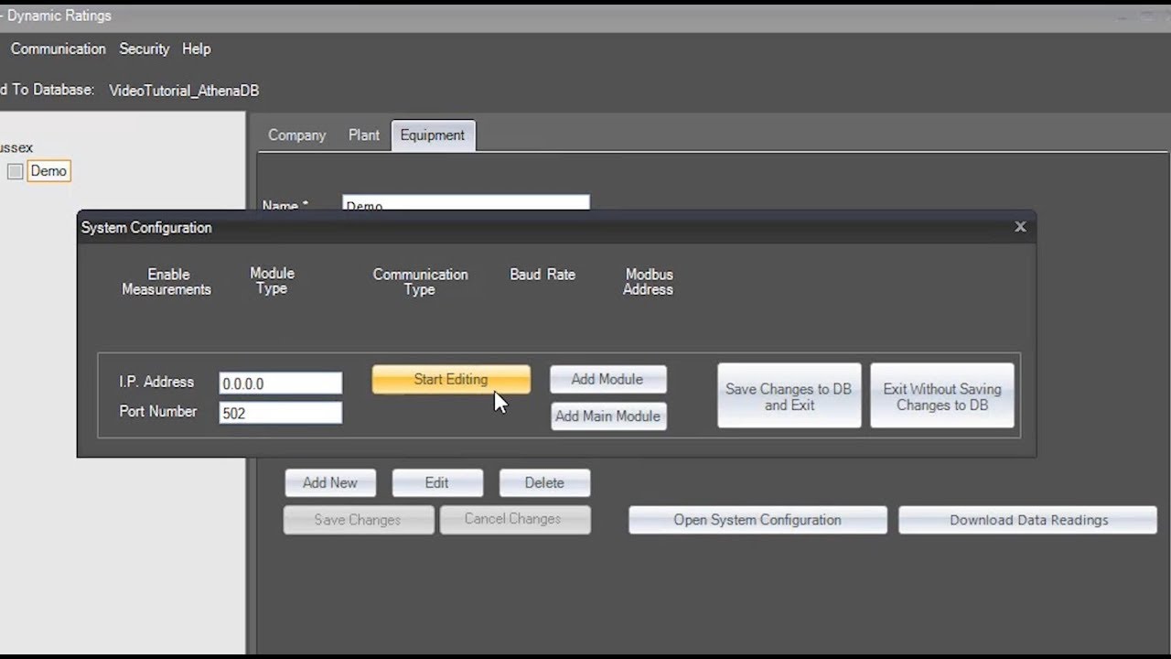Switch to the Company tab

coord(296,135)
